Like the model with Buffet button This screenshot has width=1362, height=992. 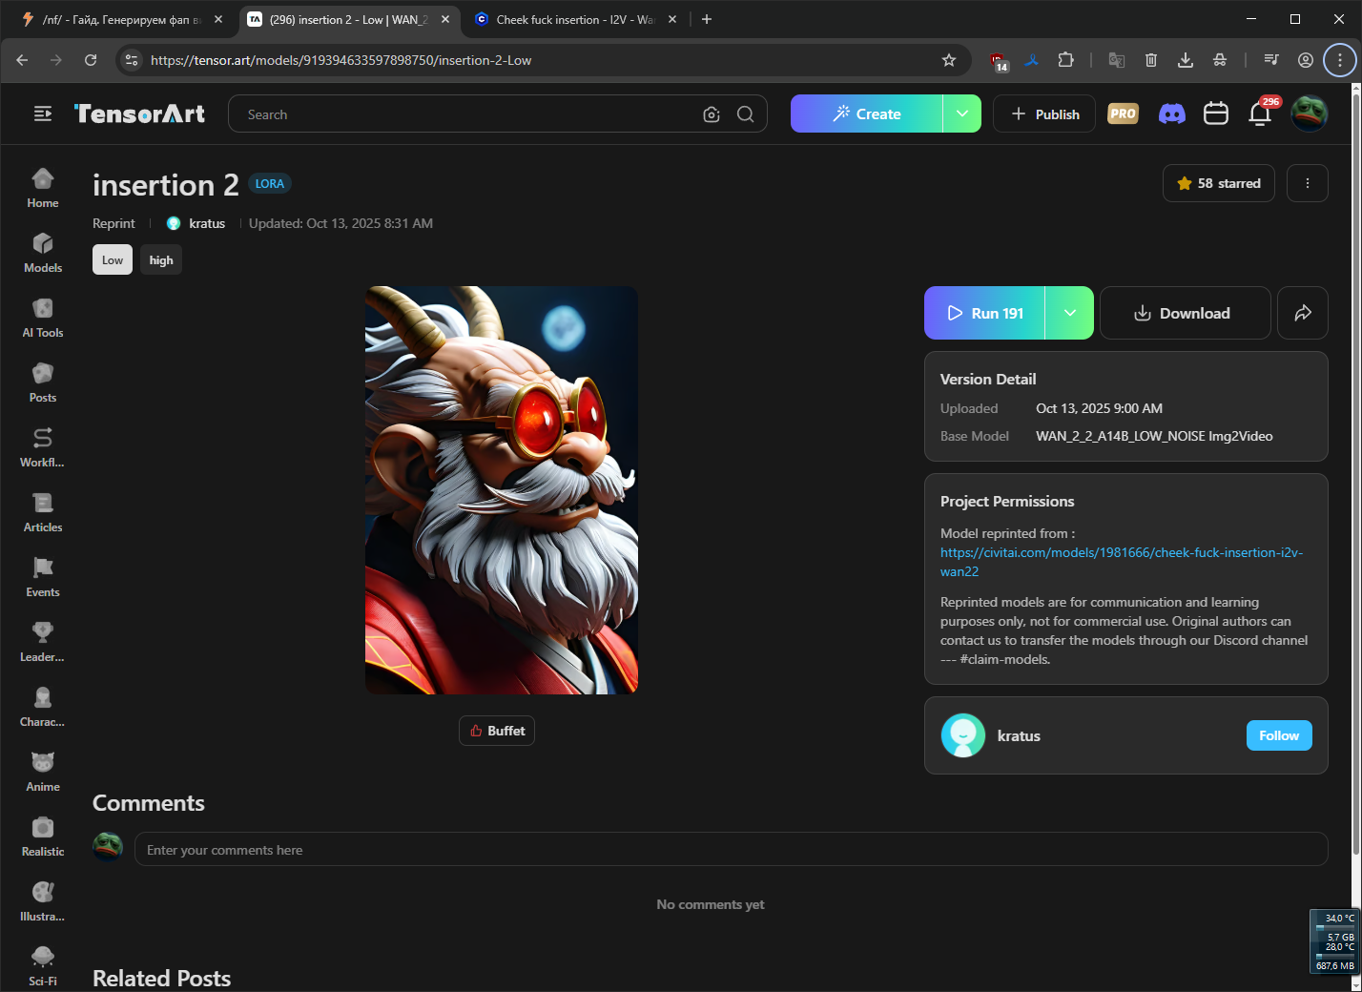497,731
